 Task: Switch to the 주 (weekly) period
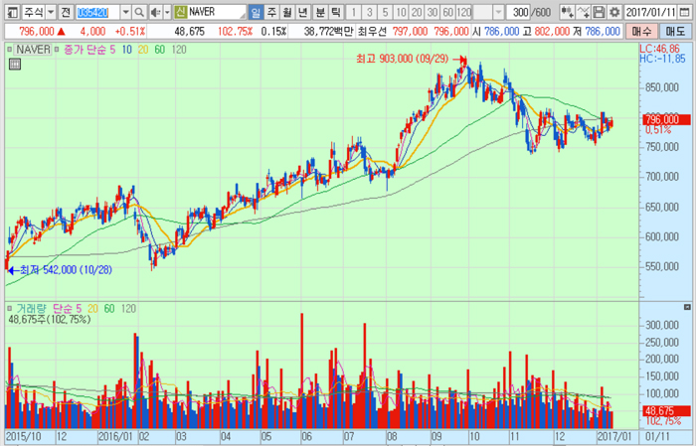point(272,13)
